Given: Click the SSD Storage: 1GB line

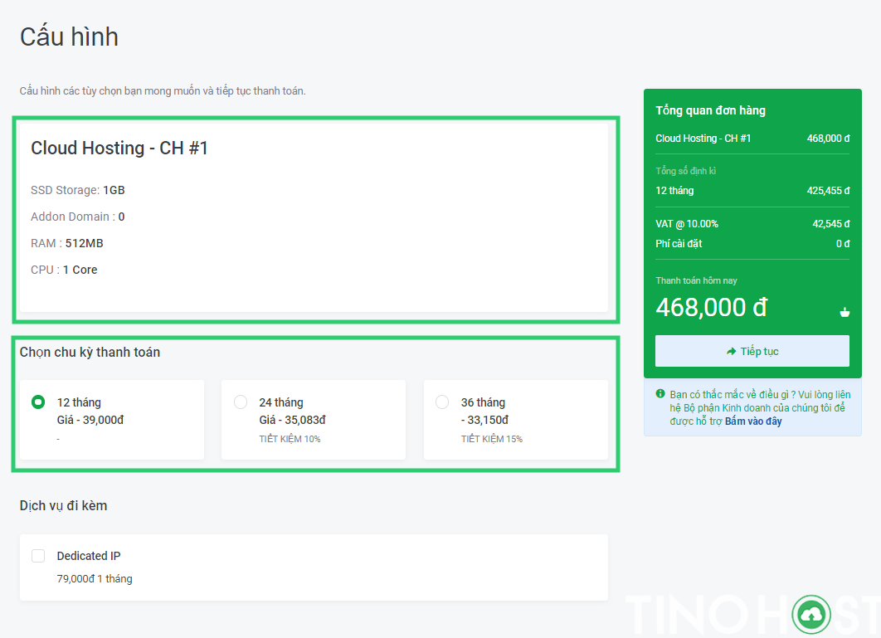Looking at the screenshot, I should [x=77, y=190].
